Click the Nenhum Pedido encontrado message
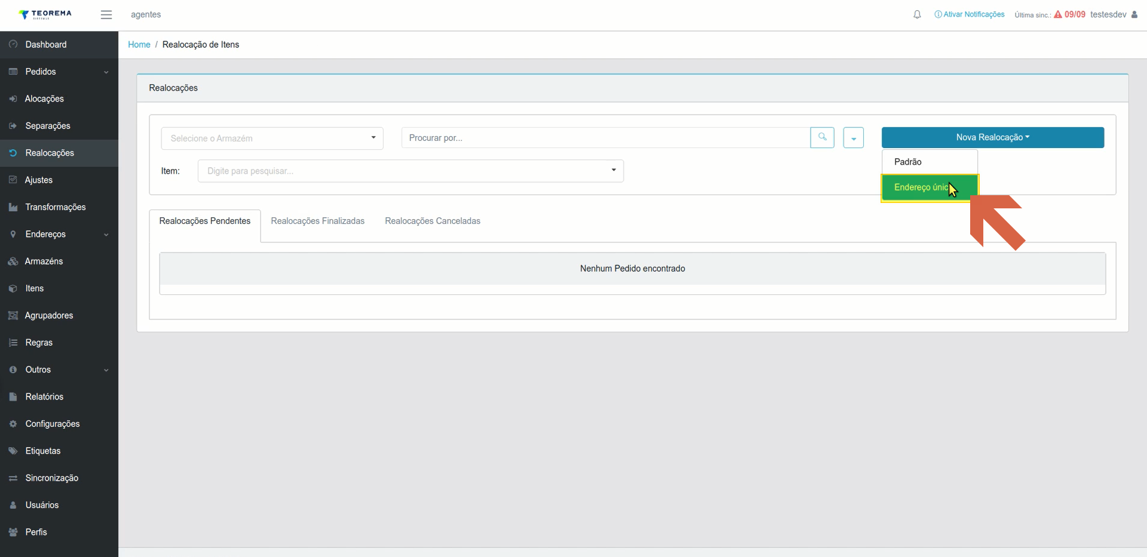 pyautogui.click(x=633, y=269)
